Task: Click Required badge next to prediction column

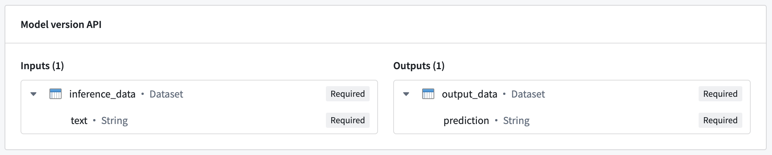Action: (x=720, y=120)
